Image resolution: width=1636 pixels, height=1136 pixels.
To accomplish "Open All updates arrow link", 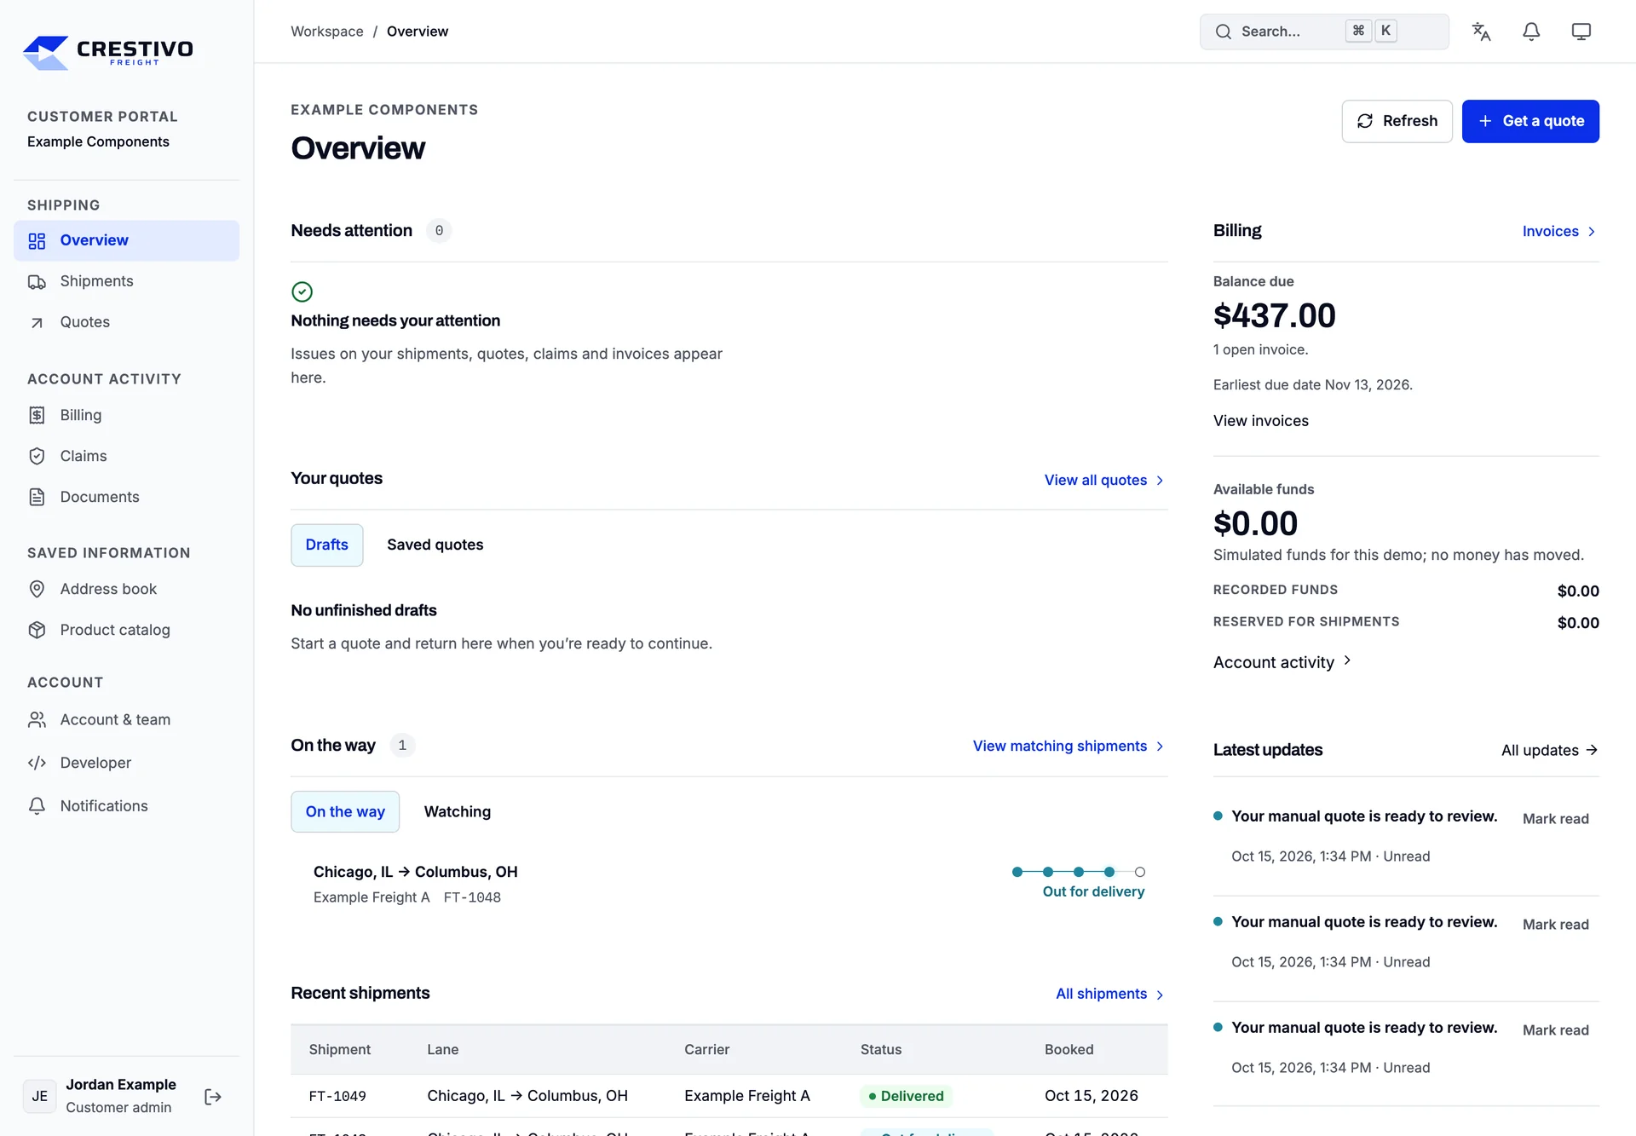I will tap(1549, 750).
